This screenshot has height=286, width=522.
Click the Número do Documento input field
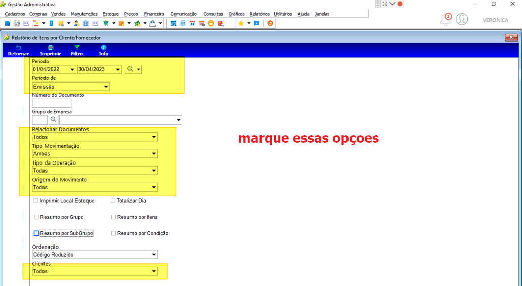[x=52, y=103]
